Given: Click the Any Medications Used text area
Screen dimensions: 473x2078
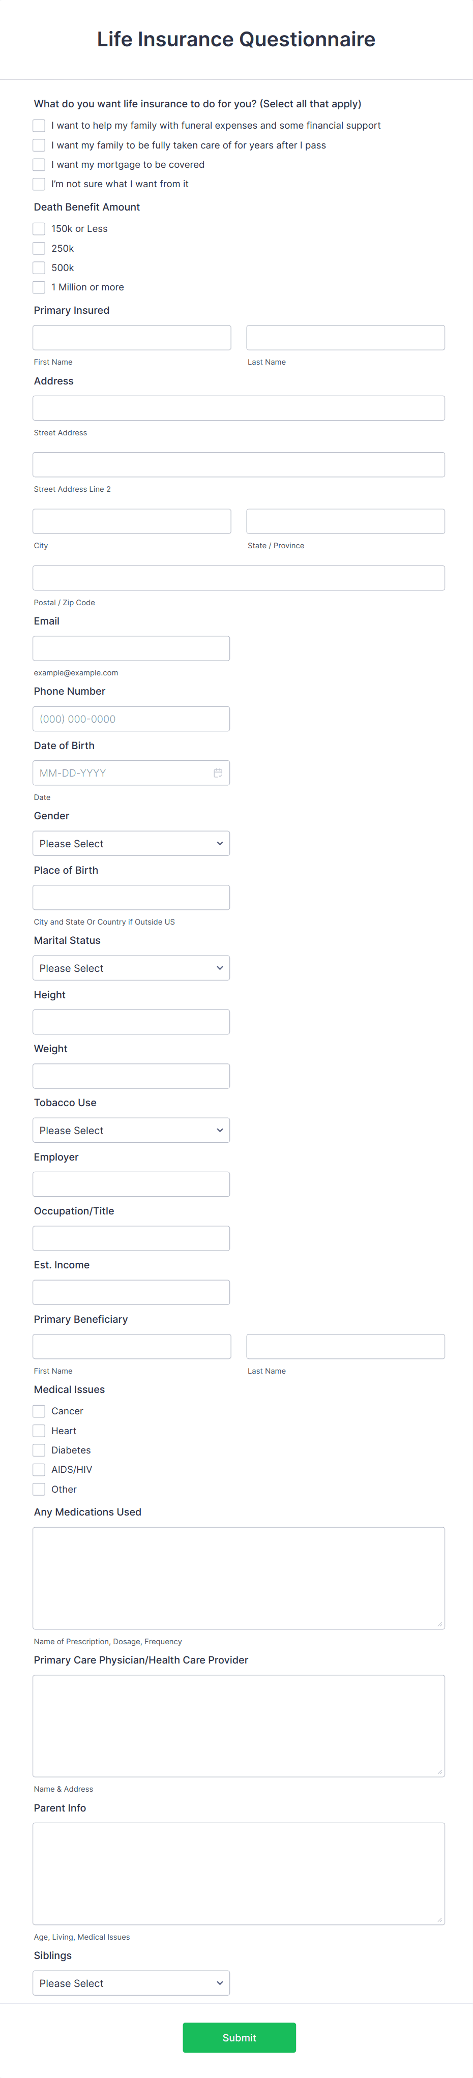Looking at the screenshot, I should 238,1577.
